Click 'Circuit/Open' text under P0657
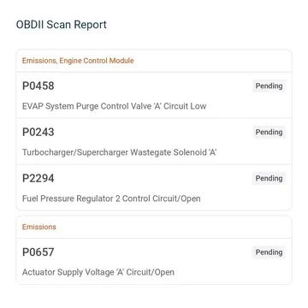 click(x=150, y=272)
